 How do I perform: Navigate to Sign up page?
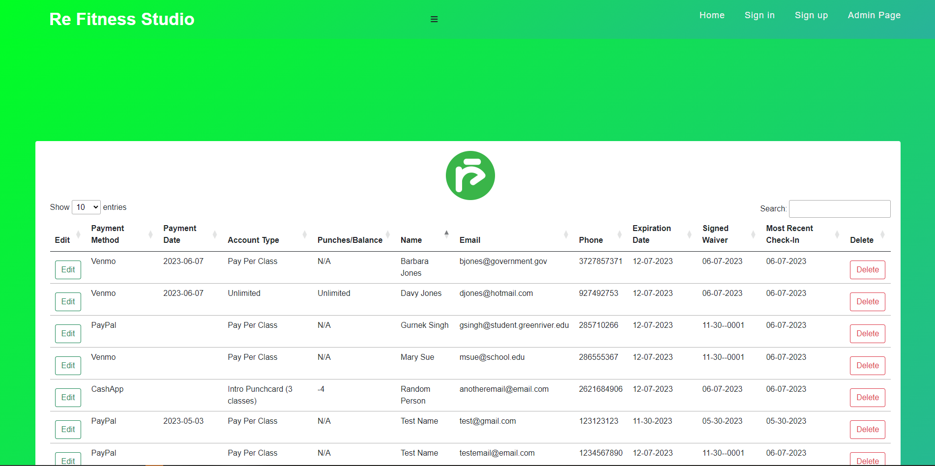pos(811,15)
